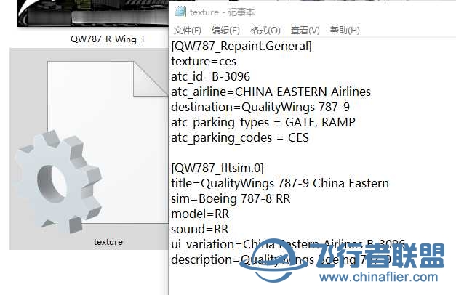Click the title=QualityWings 787-9 China Eastern line
This screenshot has height=295, width=456.
tap(280, 183)
